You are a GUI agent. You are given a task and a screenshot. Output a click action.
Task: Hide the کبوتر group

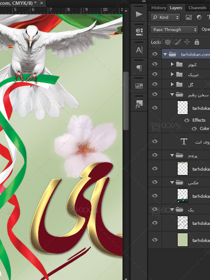(155, 64)
